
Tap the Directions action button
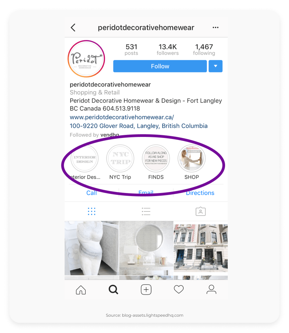click(x=200, y=193)
